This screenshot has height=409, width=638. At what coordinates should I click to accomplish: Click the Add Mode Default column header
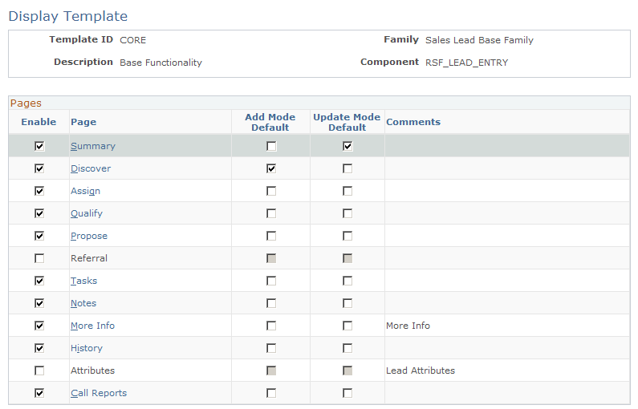pos(270,122)
